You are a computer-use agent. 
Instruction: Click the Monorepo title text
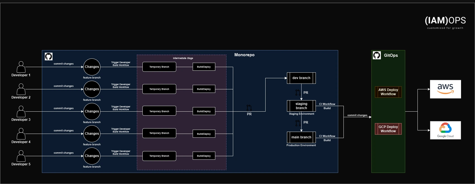[x=244, y=55]
